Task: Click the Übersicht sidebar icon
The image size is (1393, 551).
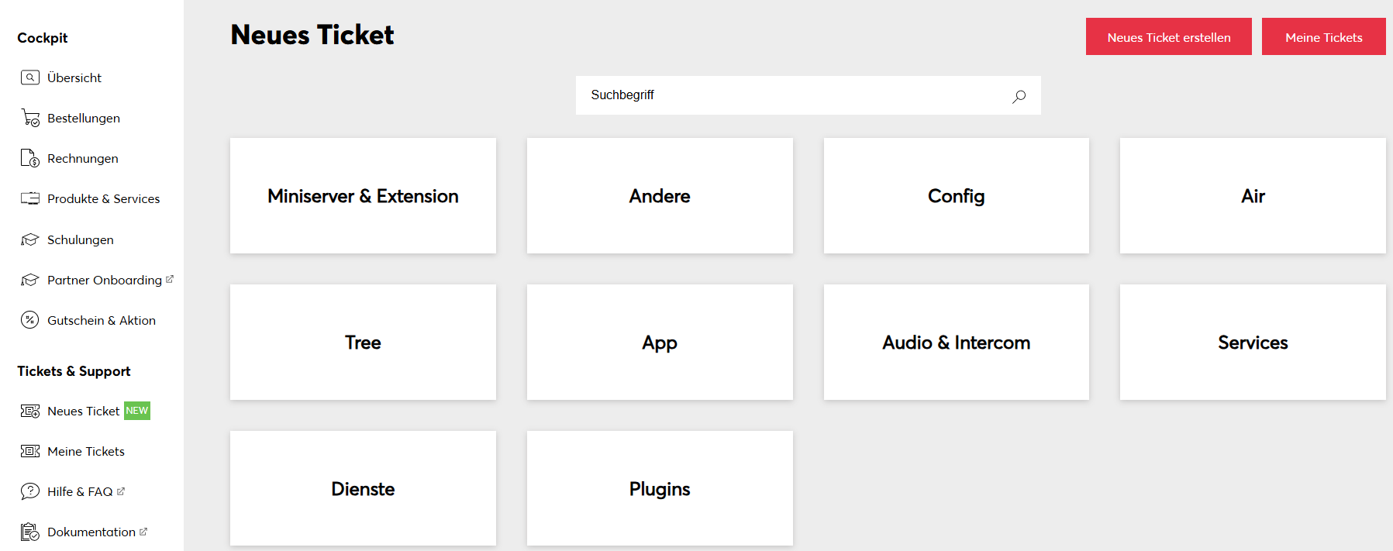Action: point(29,77)
